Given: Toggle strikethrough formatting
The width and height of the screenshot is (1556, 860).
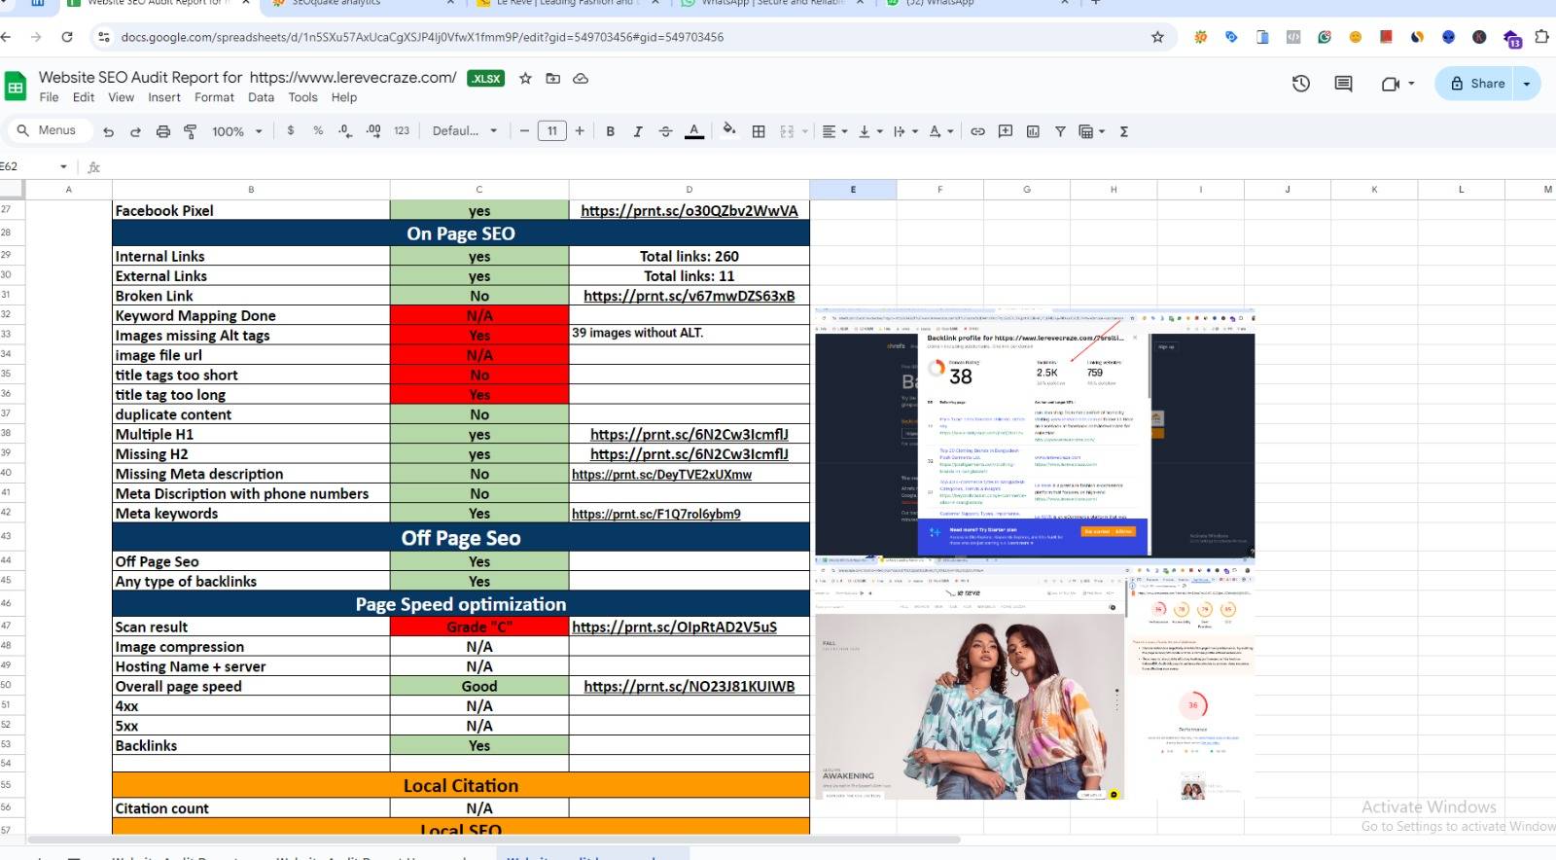Looking at the screenshot, I should [x=665, y=131].
